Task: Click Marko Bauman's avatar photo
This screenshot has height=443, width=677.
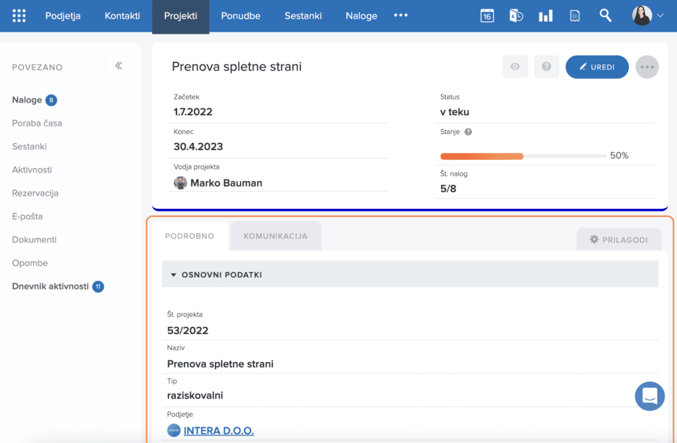Action: click(180, 182)
